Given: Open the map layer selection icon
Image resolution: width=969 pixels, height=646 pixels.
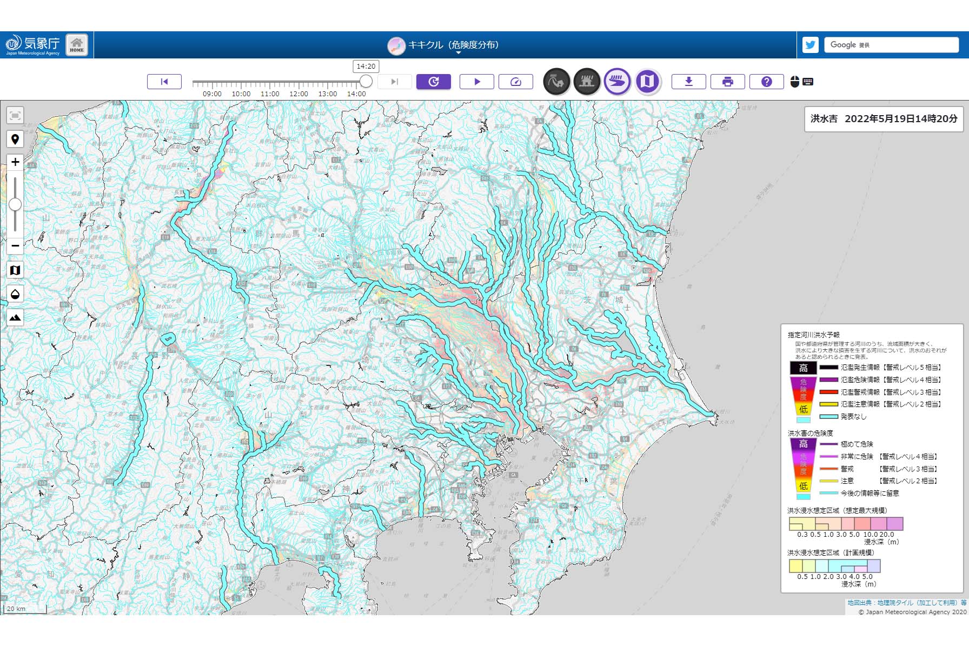Looking at the screenshot, I should (15, 270).
